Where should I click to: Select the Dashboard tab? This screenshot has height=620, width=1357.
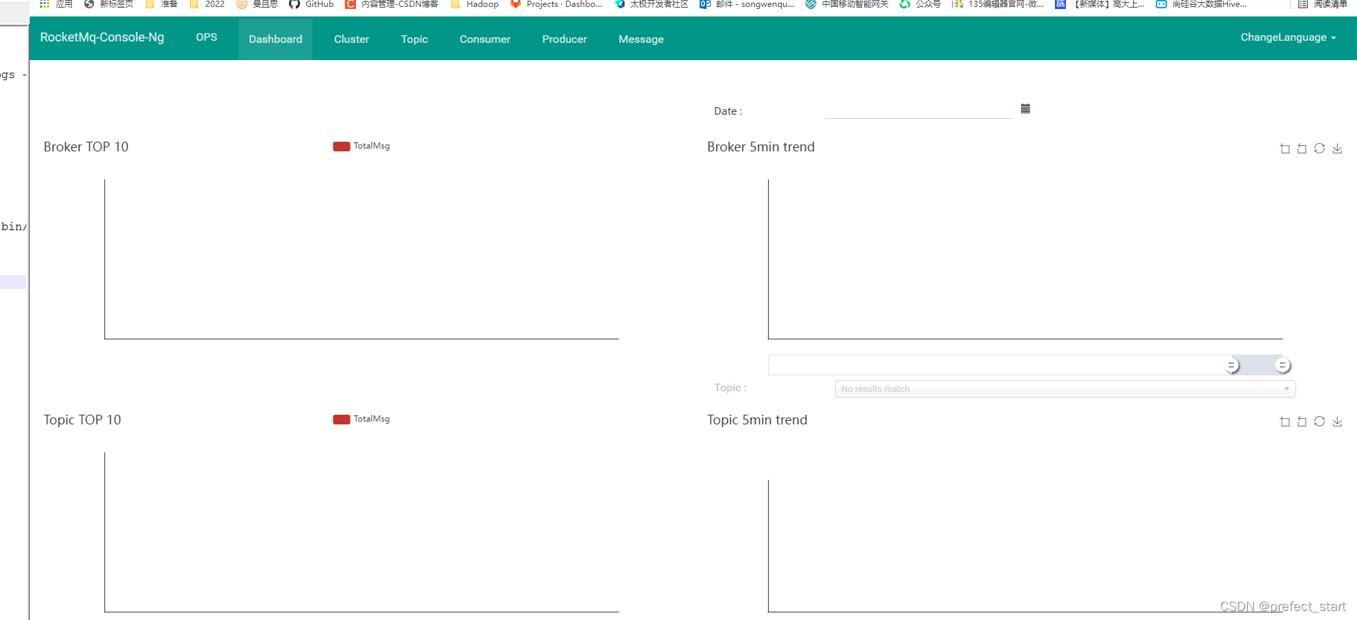276,39
